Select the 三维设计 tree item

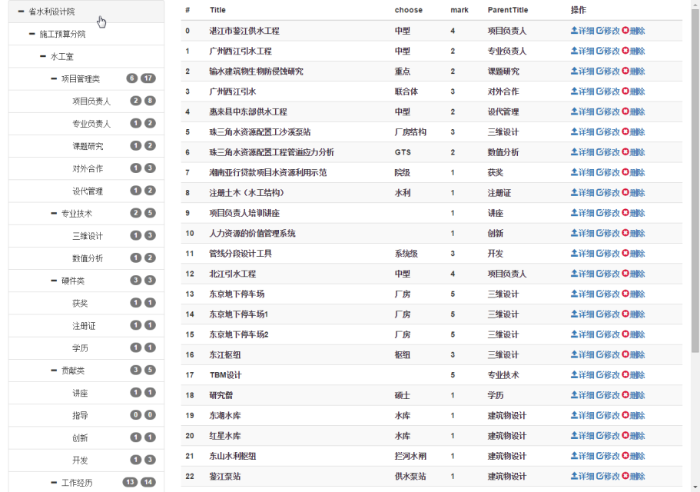pos(88,236)
